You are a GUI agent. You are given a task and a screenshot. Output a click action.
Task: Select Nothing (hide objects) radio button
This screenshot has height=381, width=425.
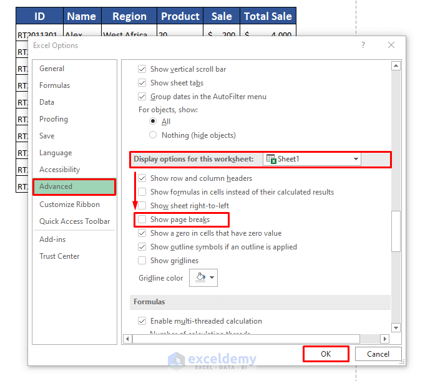153,135
